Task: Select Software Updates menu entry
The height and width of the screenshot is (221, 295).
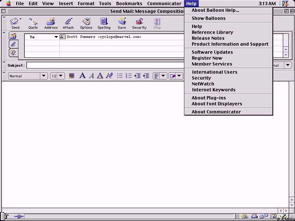Action: [x=212, y=52]
